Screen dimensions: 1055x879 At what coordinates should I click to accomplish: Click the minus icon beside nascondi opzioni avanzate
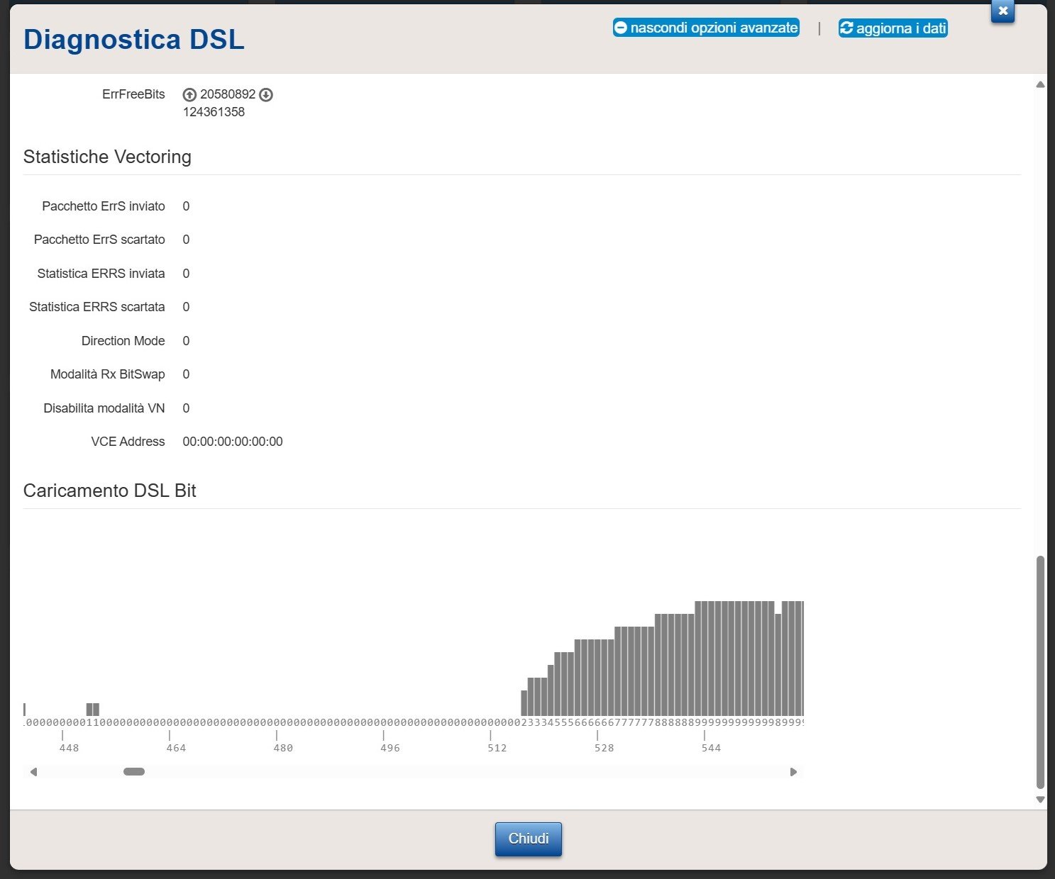pos(621,28)
